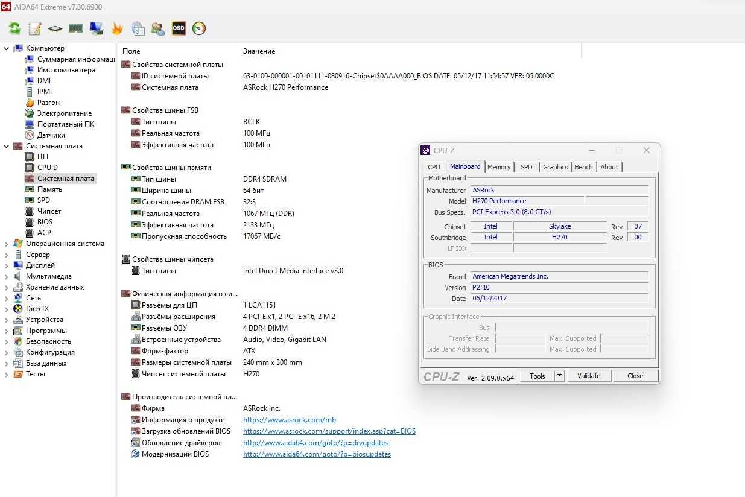Open the OSD panel toolbar icon
Viewport: 745px width, 497px height.
pos(179,28)
